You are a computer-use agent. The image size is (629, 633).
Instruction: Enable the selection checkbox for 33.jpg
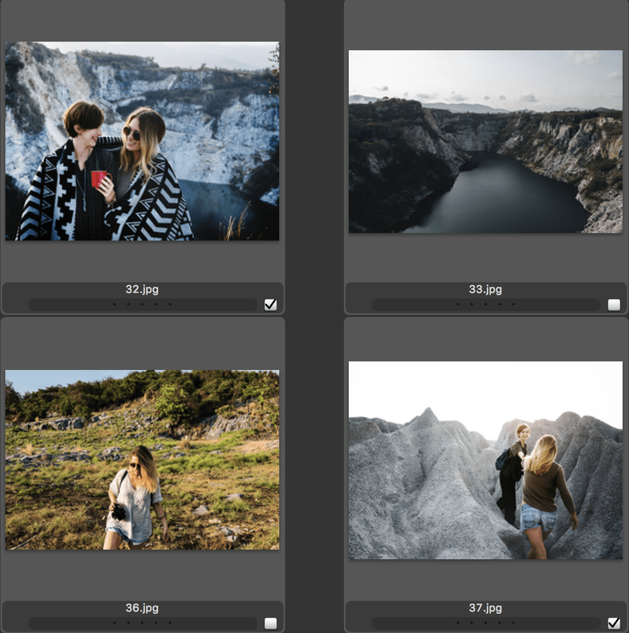pos(612,304)
